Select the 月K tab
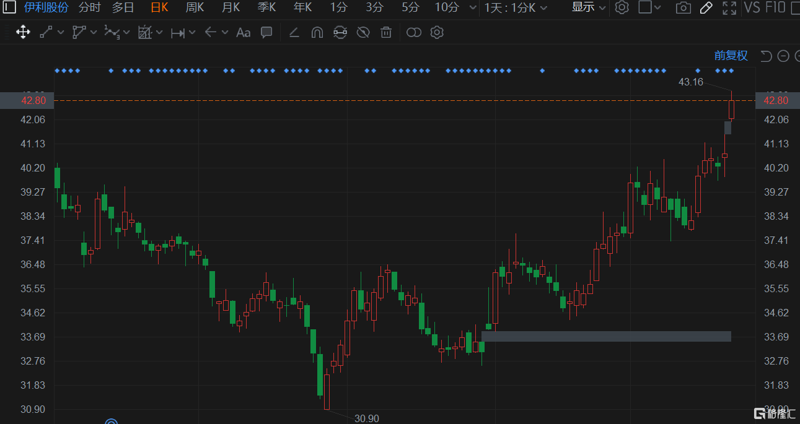Image resolution: width=800 pixels, height=424 pixels. (x=231, y=7)
